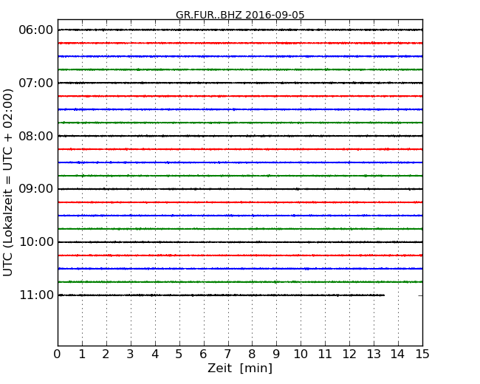This screenshot has width=480, height=384.
Task: Click the blue trace between 07:00 and 08:00
Action: pos(240,109)
